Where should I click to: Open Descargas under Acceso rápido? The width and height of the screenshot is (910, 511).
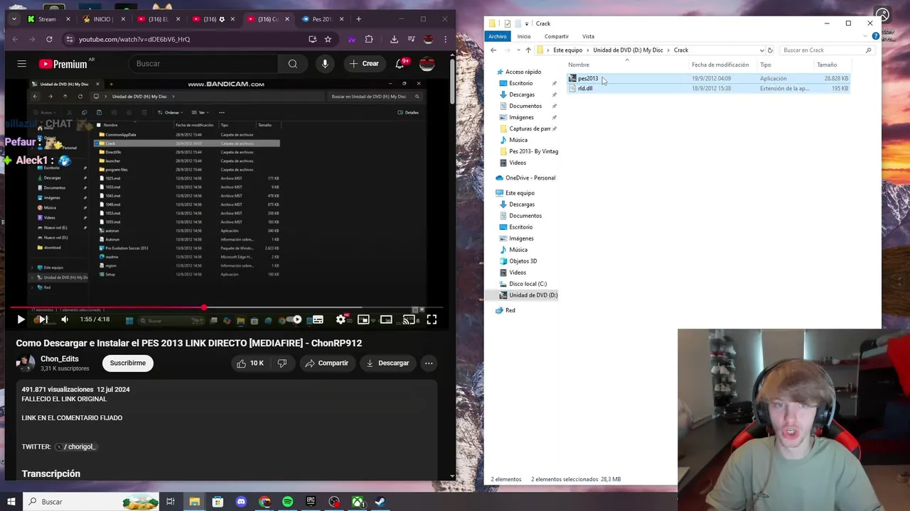coord(522,94)
